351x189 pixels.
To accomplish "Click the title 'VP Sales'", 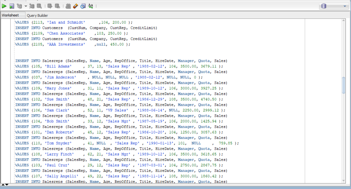I will 117,110.
